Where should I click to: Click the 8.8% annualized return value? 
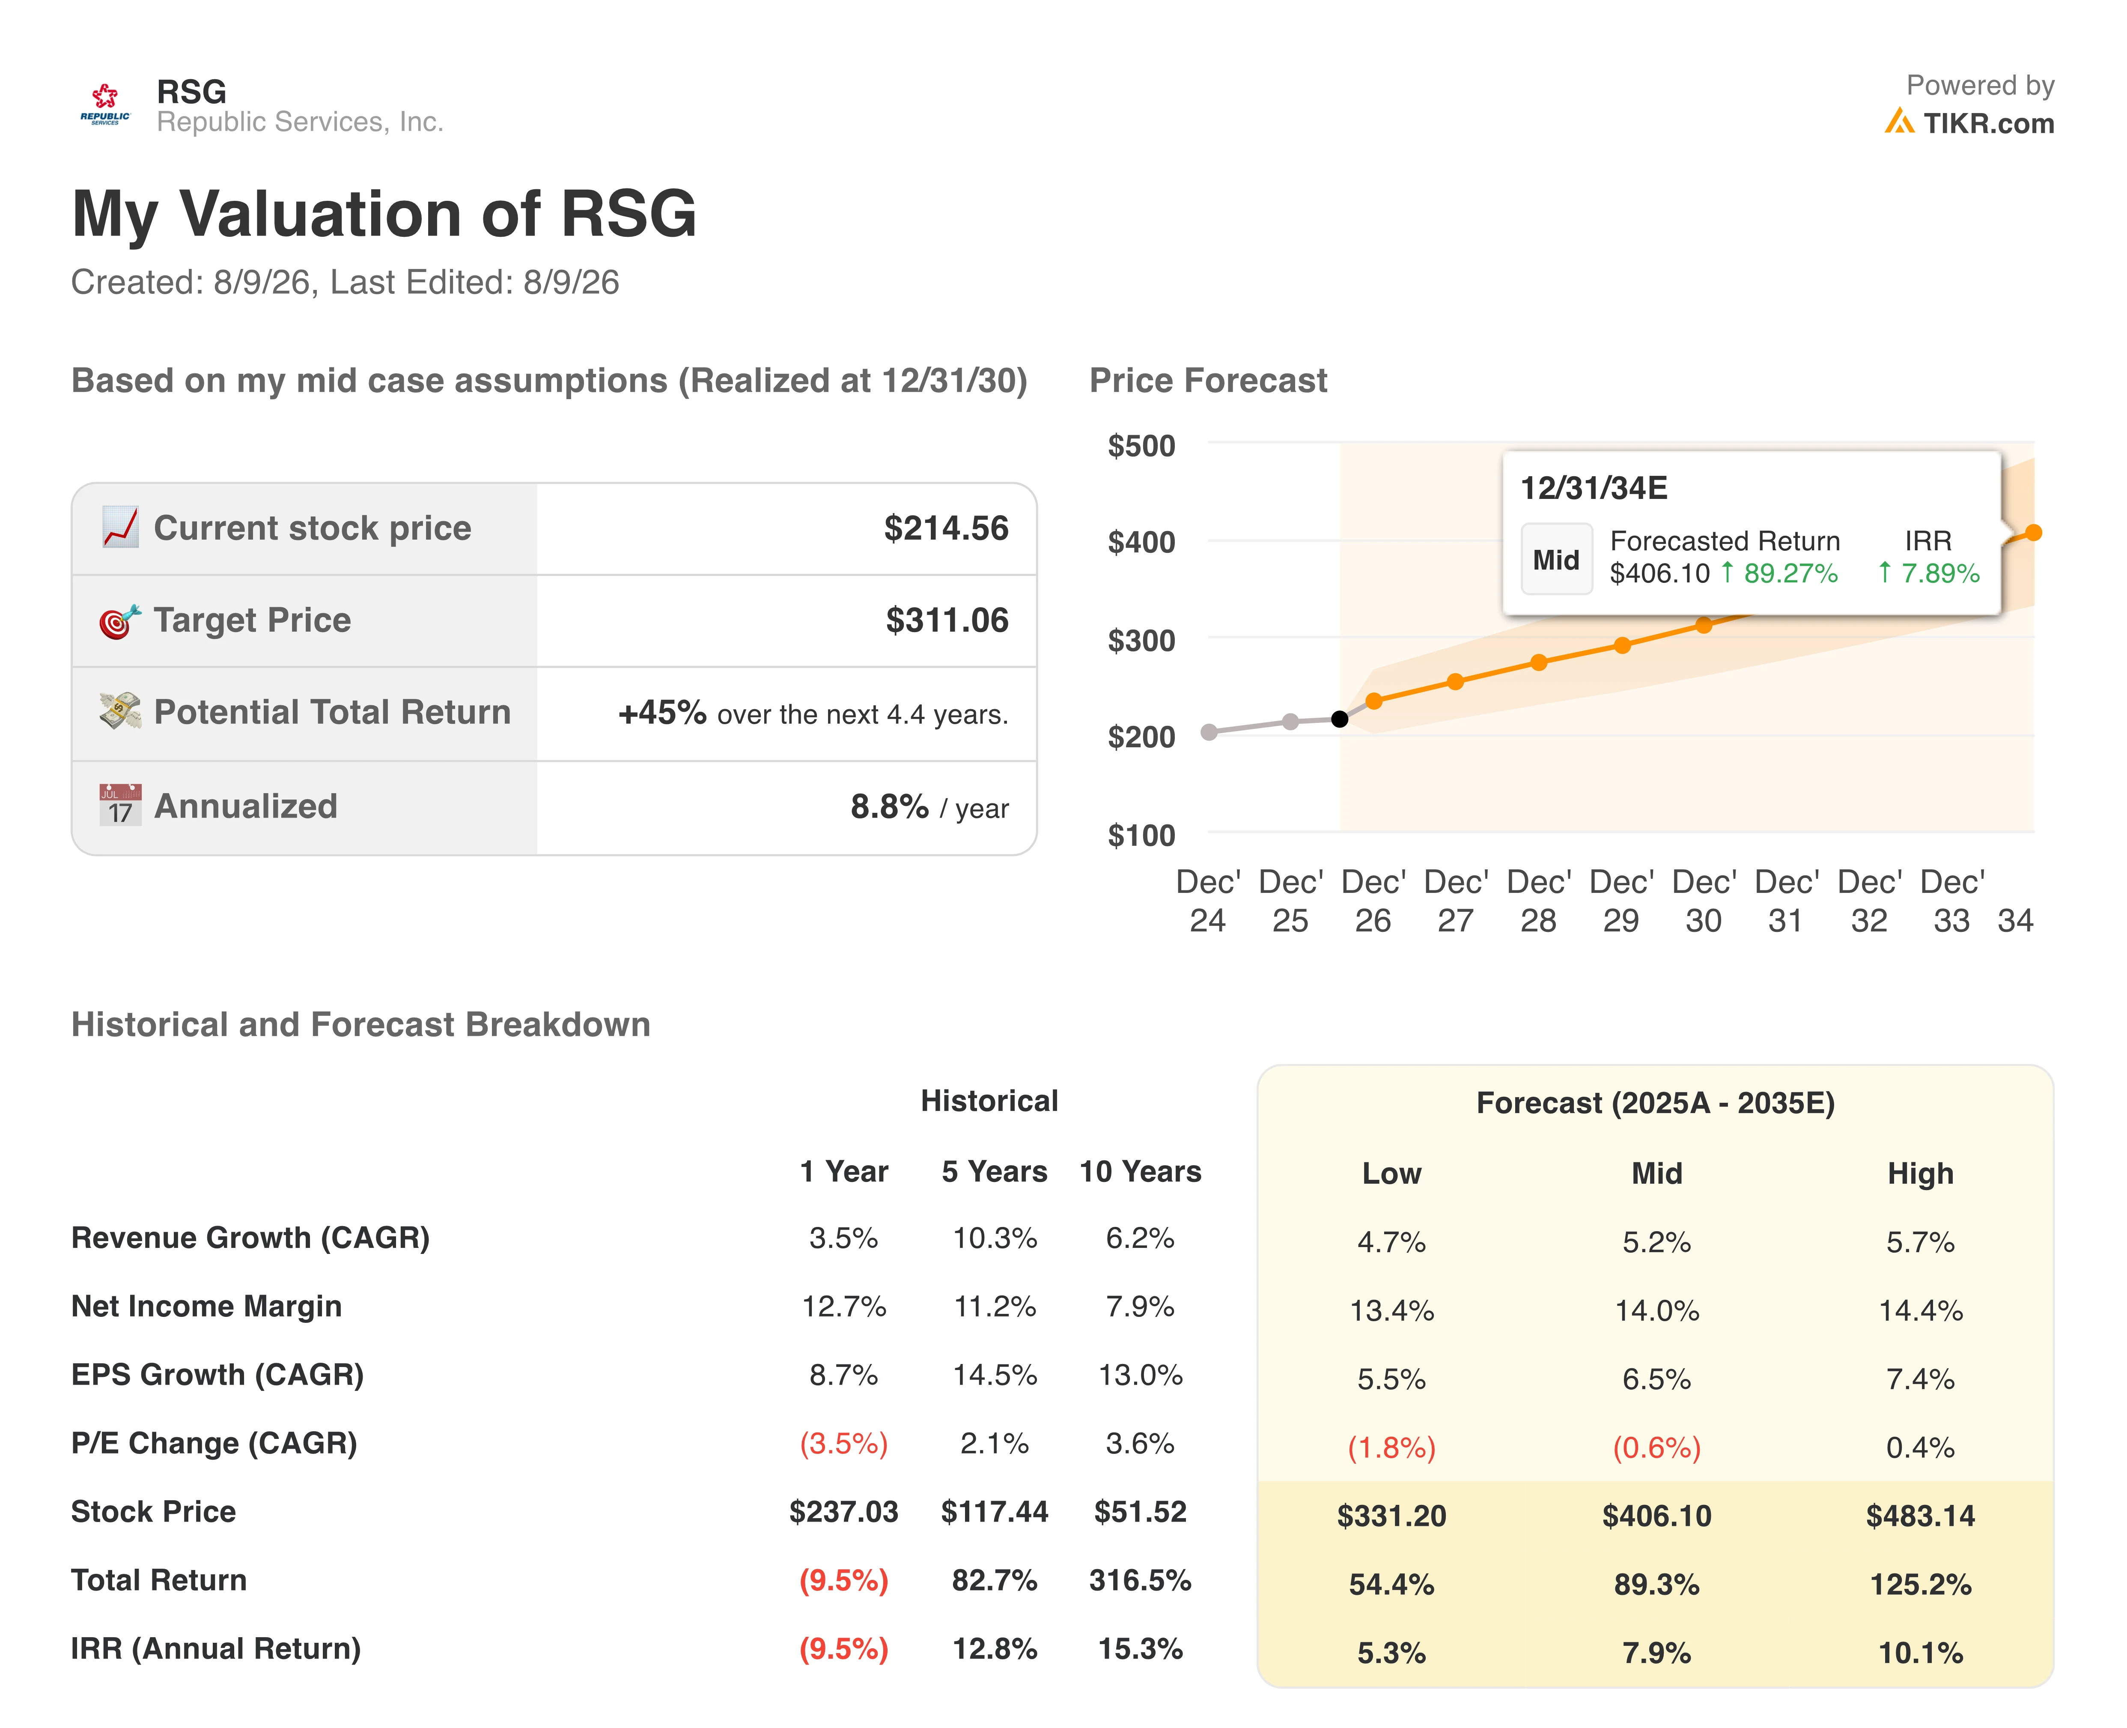pos(889,806)
